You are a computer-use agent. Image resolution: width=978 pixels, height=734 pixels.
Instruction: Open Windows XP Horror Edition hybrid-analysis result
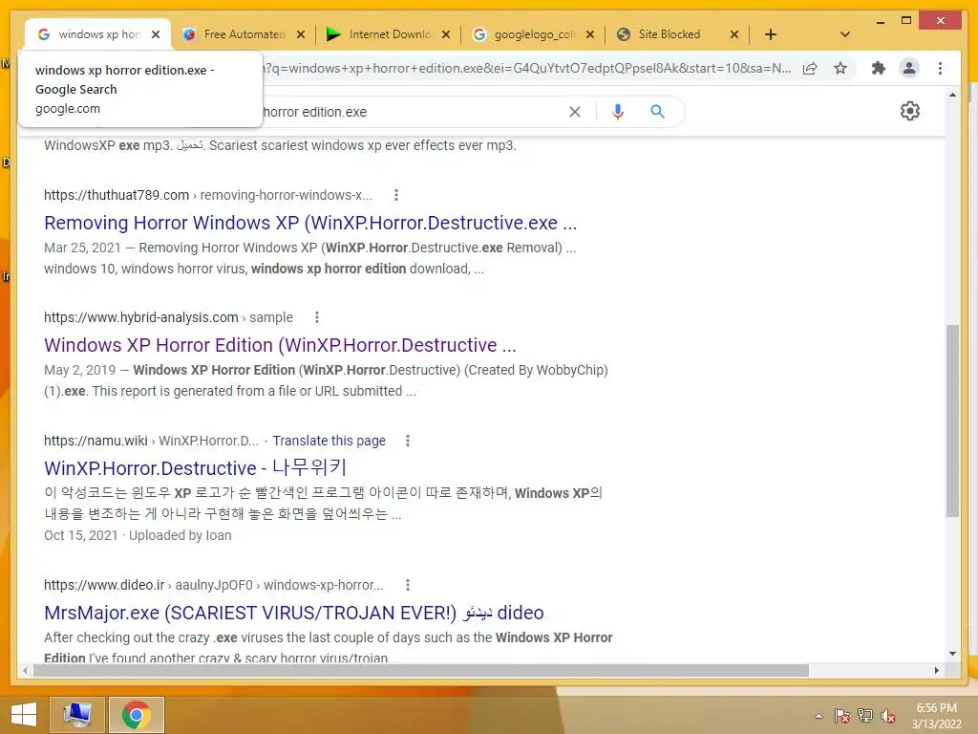[x=280, y=345]
